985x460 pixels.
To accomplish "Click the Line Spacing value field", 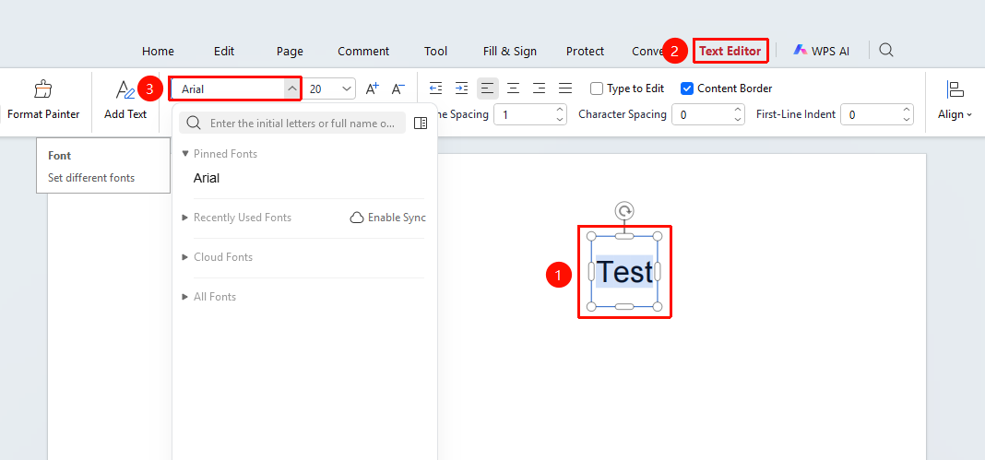I will click(524, 114).
